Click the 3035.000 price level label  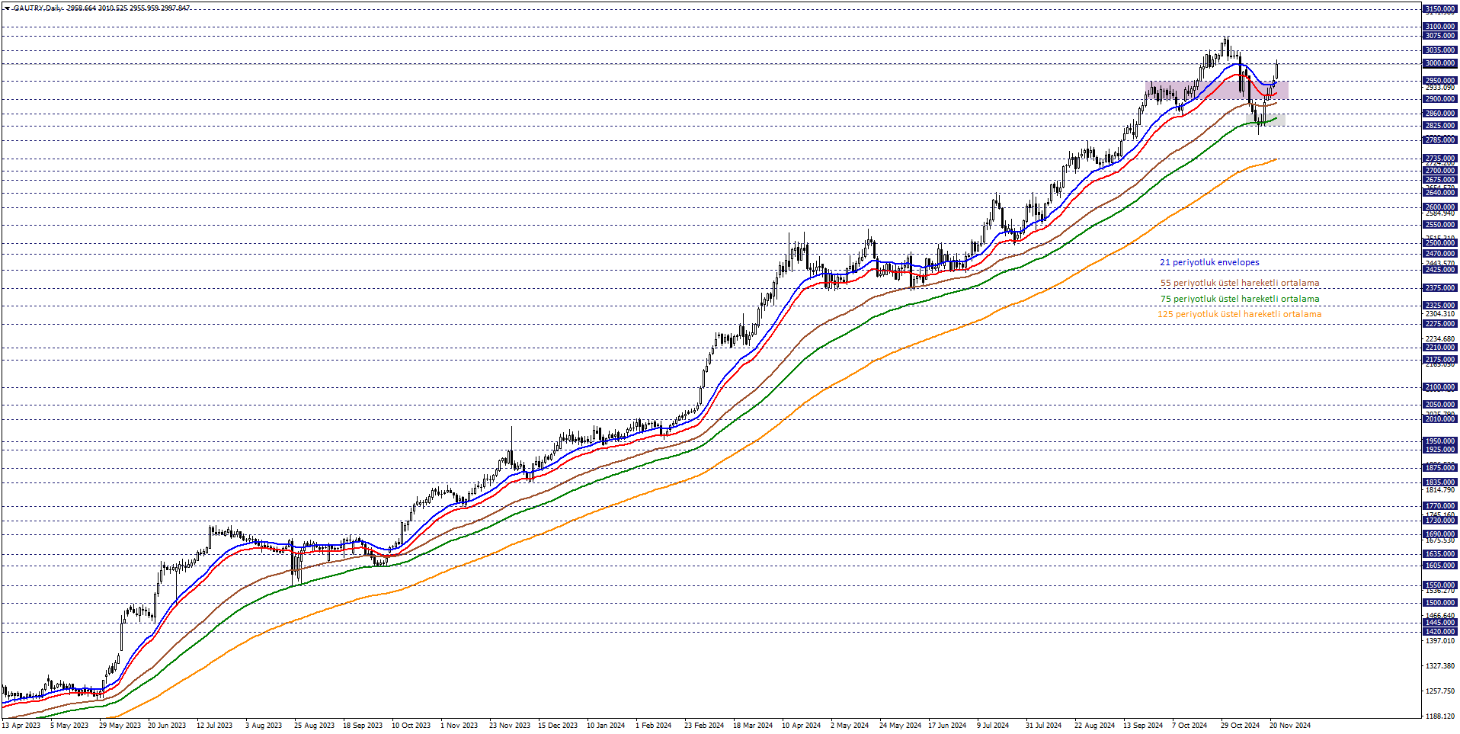(x=1439, y=50)
